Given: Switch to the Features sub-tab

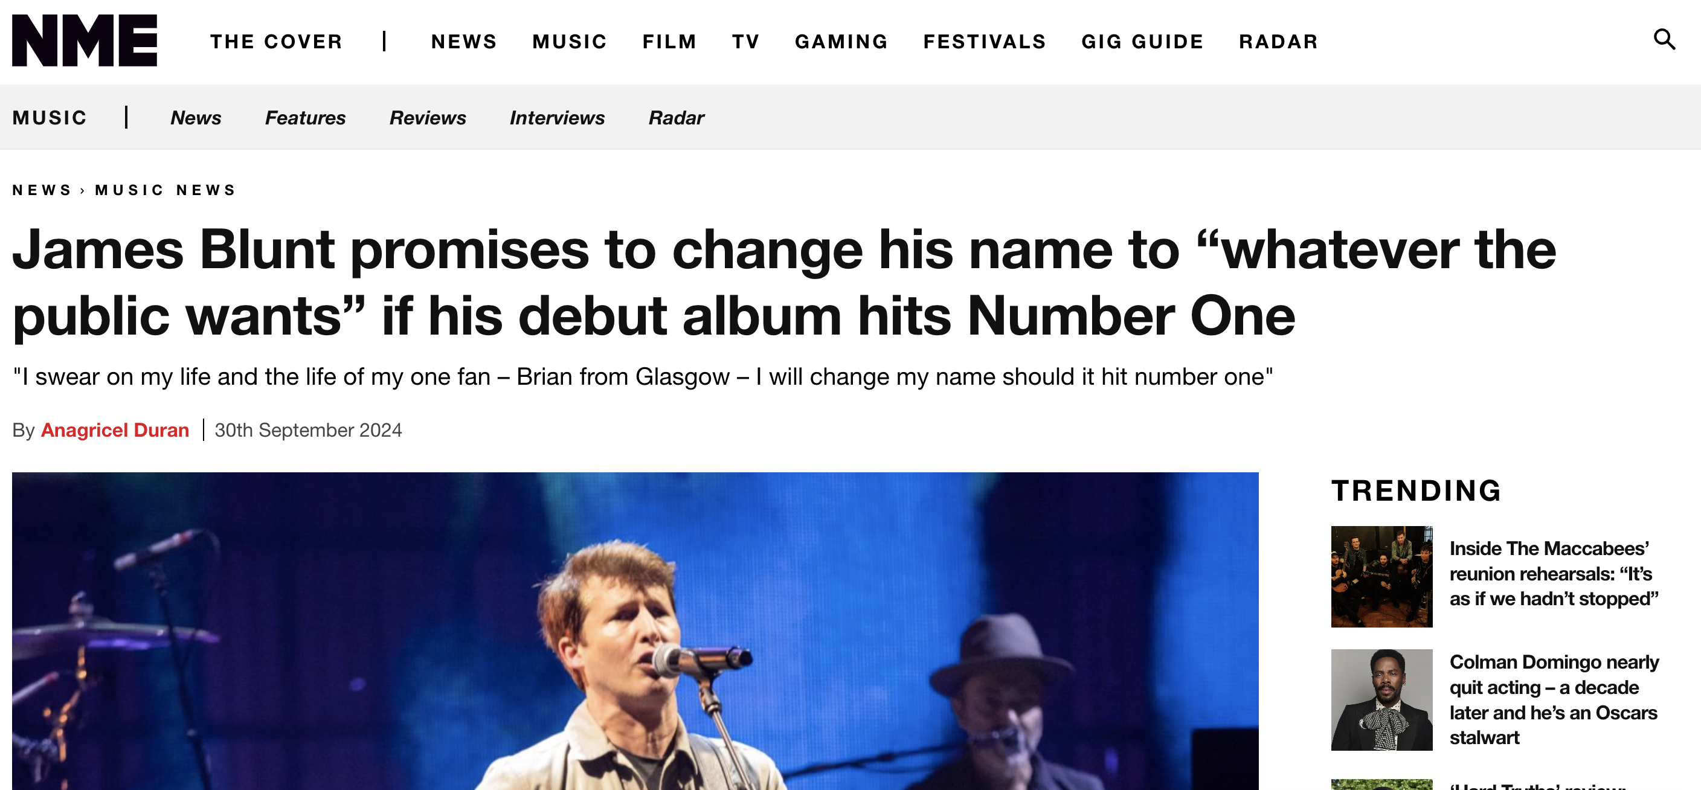Looking at the screenshot, I should [305, 118].
